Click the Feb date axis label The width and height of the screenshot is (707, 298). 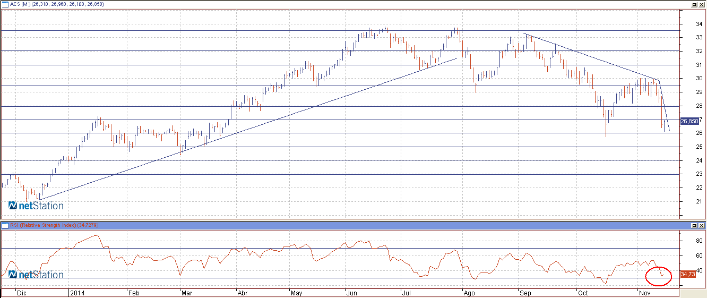pyautogui.click(x=134, y=293)
